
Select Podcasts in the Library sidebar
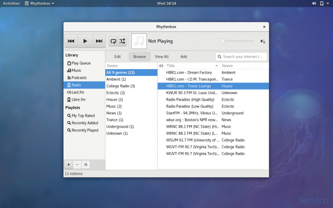coord(79,78)
